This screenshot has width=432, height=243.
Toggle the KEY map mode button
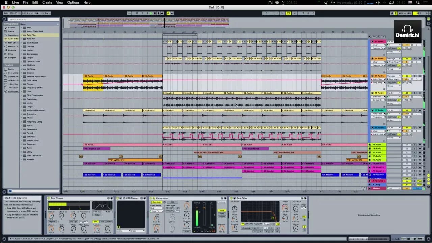tap(401, 13)
